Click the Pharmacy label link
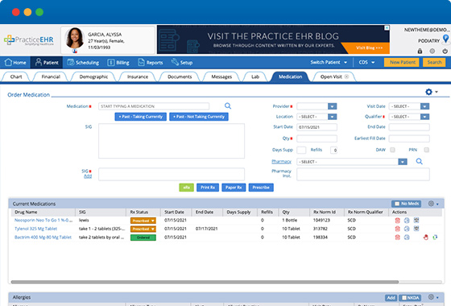This screenshot has height=306, width=451. coord(281,162)
